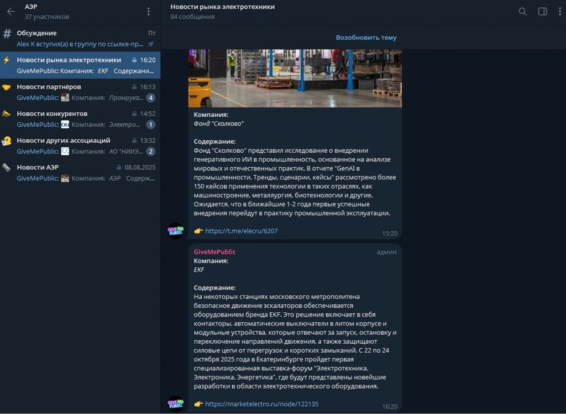Click the hash icon next to Обсуждение
The image size is (566, 414).
(x=7, y=33)
